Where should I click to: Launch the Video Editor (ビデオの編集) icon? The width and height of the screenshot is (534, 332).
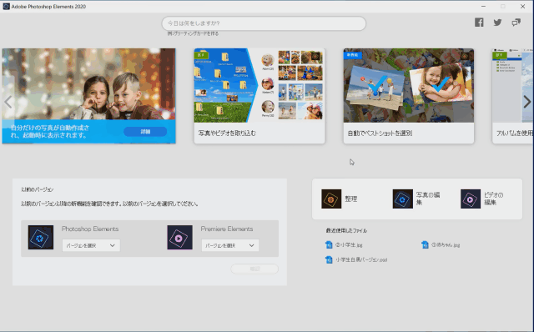pyautogui.click(x=471, y=199)
